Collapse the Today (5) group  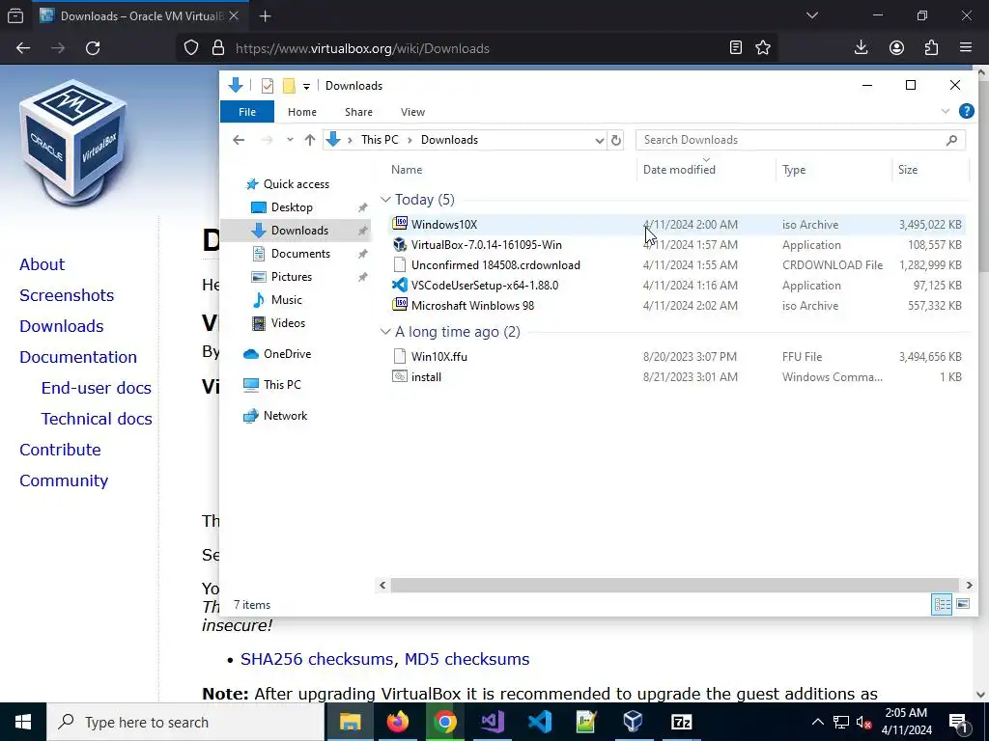point(385,199)
